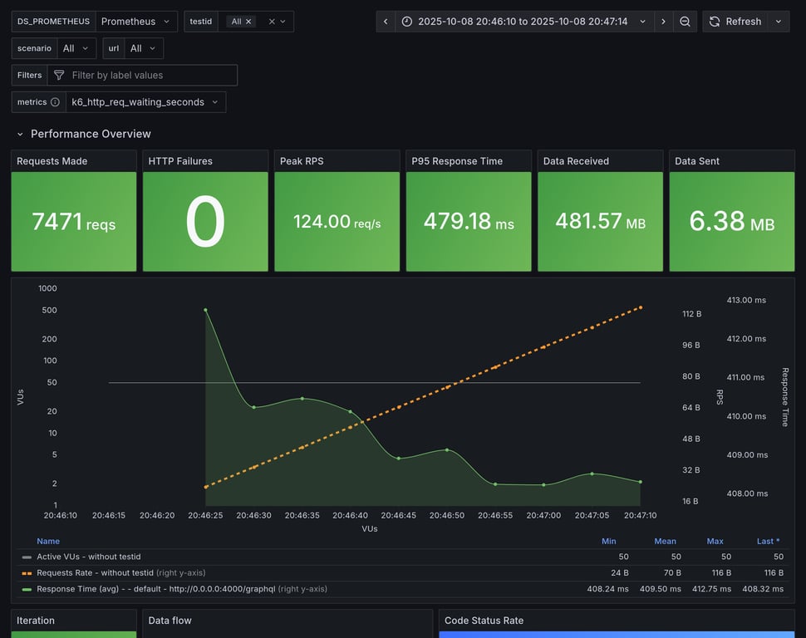Toggle Active VUs series in legend

point(88,557)
